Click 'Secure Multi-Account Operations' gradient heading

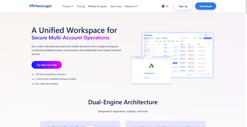coord(70,38)
